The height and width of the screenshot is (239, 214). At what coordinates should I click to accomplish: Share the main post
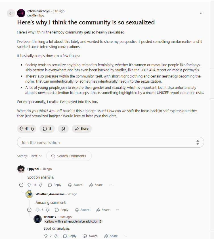coord(81,129)
